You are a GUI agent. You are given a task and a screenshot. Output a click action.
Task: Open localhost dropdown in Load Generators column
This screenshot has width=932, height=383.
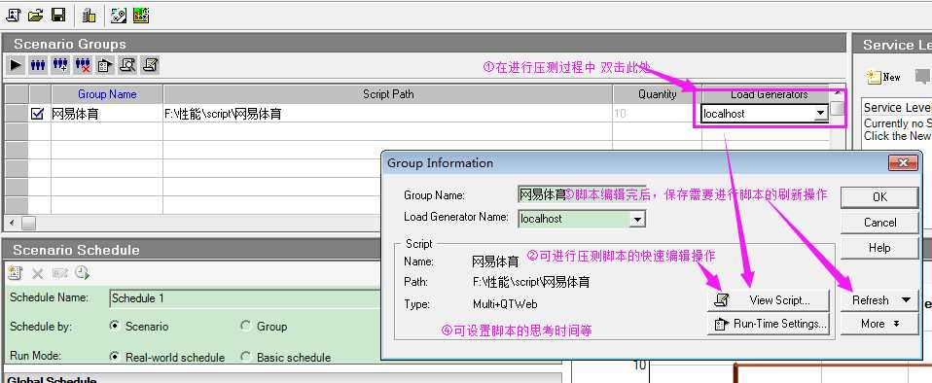[x=821, y=114]
